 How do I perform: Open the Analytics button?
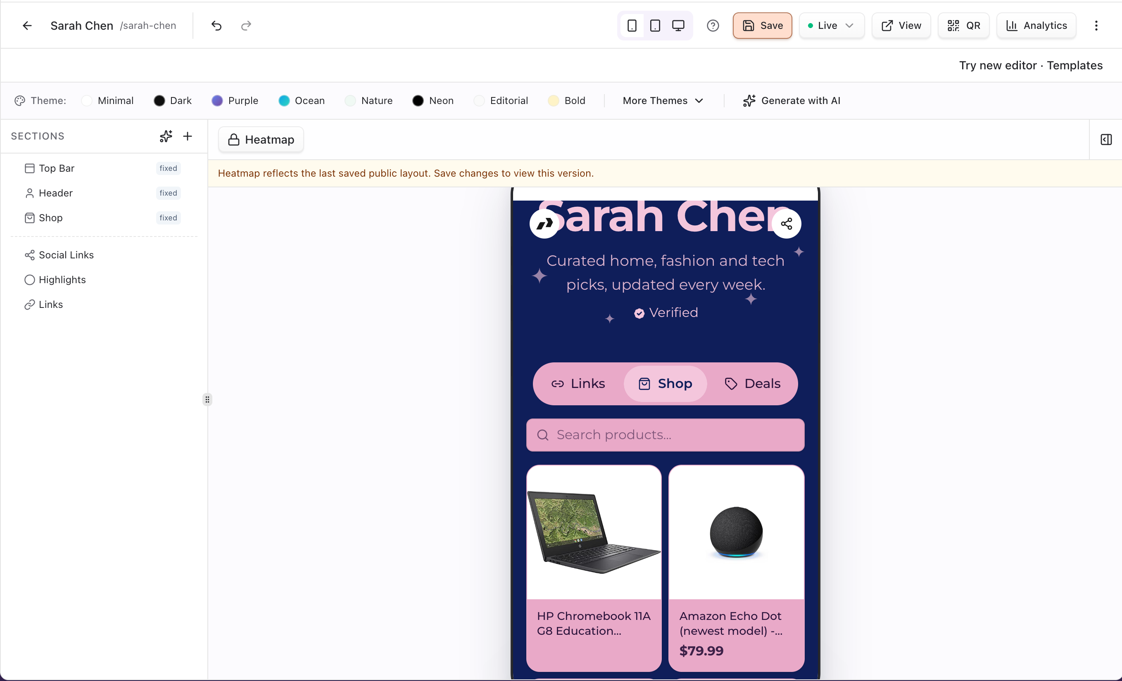coord(1036,26)
